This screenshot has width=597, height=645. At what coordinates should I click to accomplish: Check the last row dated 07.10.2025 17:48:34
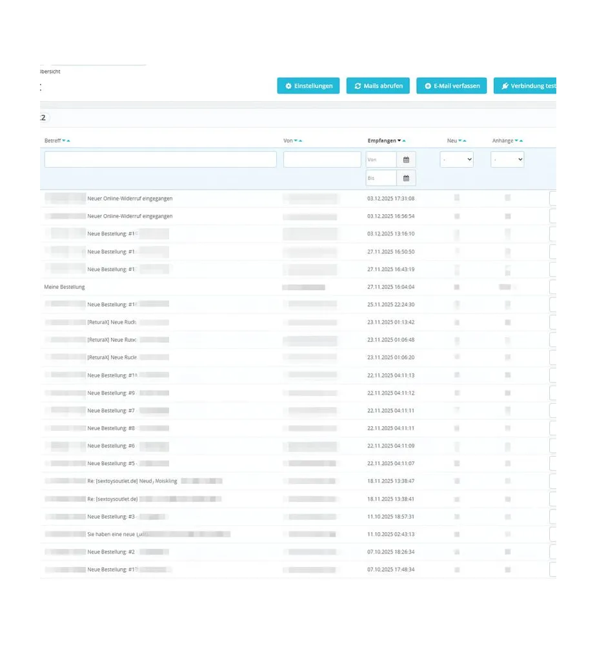(552, 570)
